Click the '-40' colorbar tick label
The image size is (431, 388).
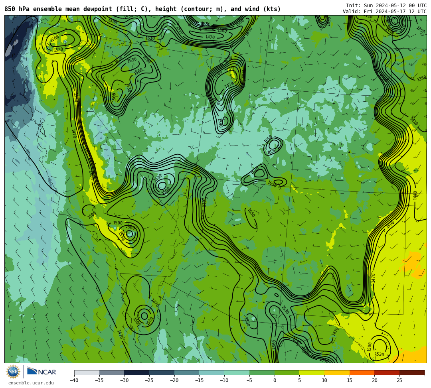pyautogui.click(x=74, y=380)
